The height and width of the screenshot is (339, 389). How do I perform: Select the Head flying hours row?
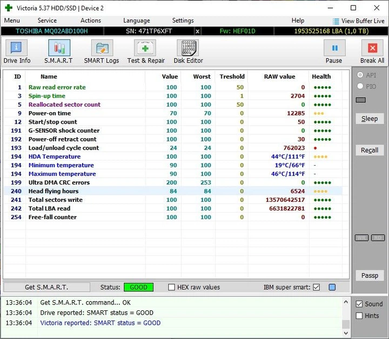coord(173,191)
